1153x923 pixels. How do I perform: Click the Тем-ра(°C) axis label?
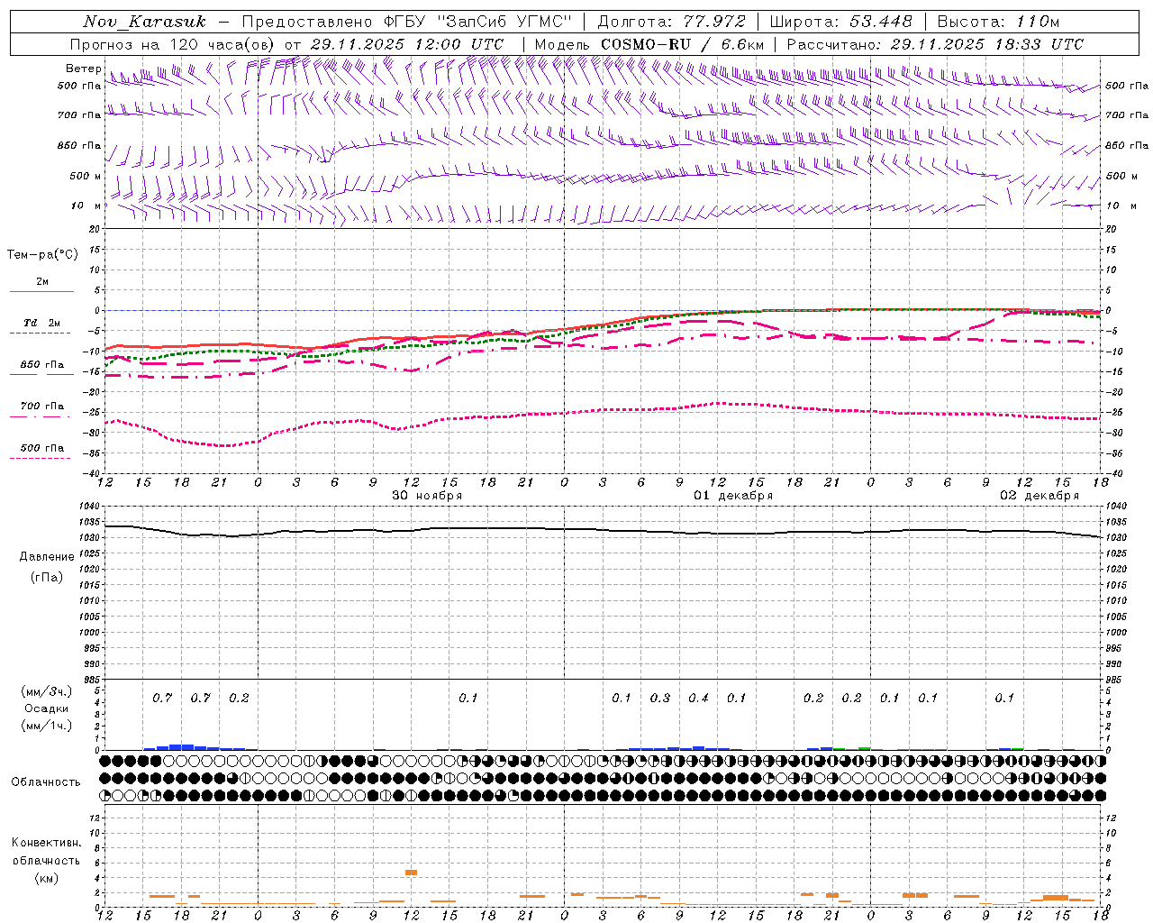click(42, 254)
